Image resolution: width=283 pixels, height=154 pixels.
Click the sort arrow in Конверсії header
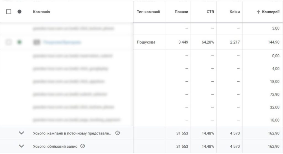coord(258,12)
